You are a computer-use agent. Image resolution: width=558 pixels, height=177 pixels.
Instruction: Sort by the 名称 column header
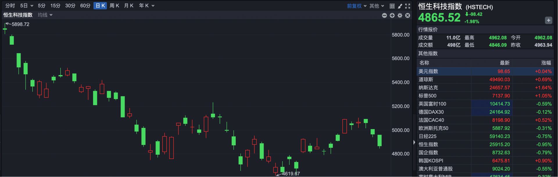point(424,63)
